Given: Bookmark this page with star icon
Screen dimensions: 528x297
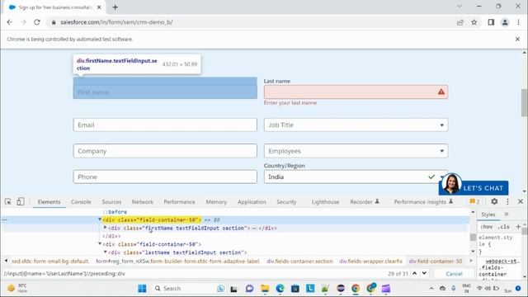Looking at the screenshot, I should [x=474, y=22].
